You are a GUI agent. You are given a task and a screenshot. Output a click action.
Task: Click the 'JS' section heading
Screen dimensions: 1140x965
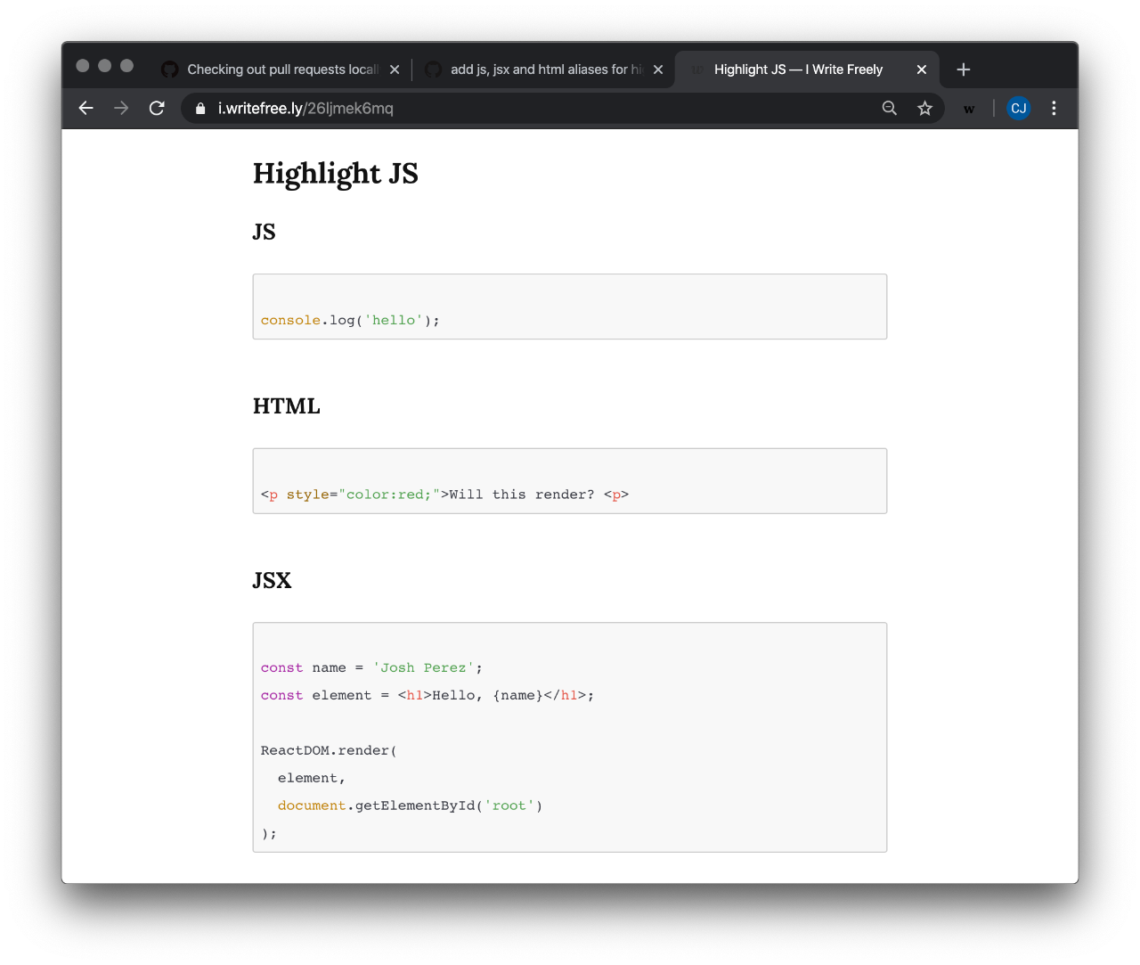(265, 232)
